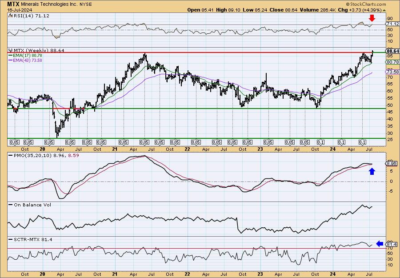Click the last 0.1 dividend marker near Apr 2024

click(x=362, y=142)
